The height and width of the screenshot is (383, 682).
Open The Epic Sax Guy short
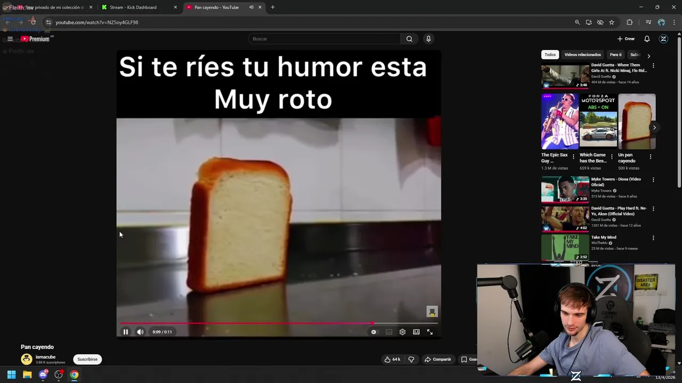pyautogui.click(x=560, y=121)
